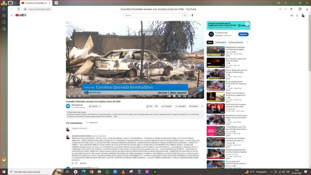
Task: Mute the video player volume
Action: pos(79,96)
